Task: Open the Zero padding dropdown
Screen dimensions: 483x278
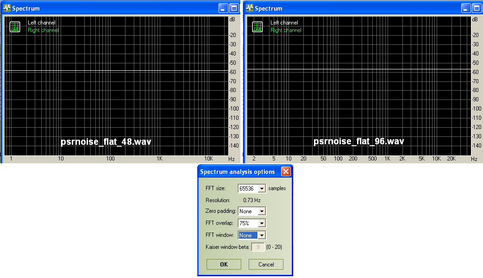Action: coord(262,211)
